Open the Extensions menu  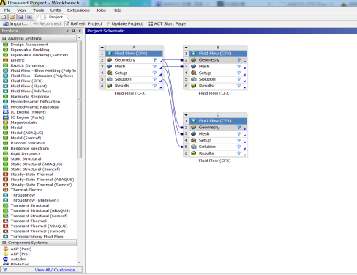pos(78,10)
